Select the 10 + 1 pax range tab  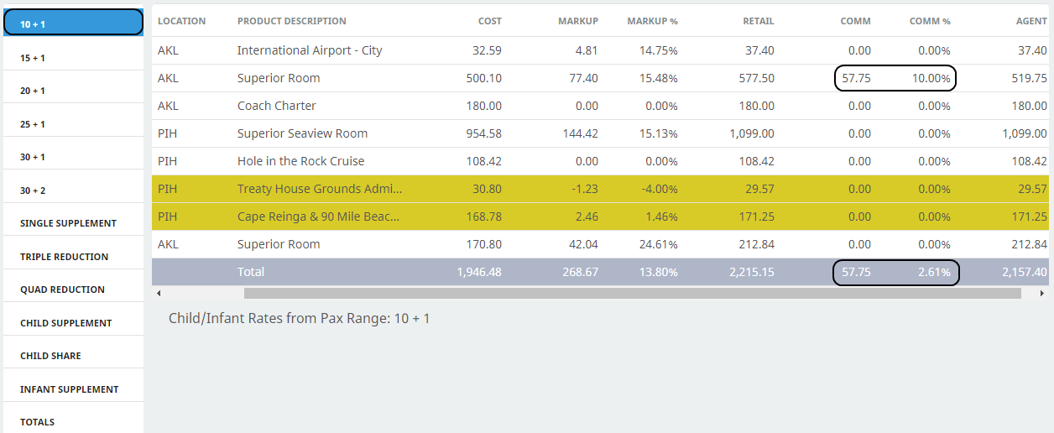[x=73, y=23]
